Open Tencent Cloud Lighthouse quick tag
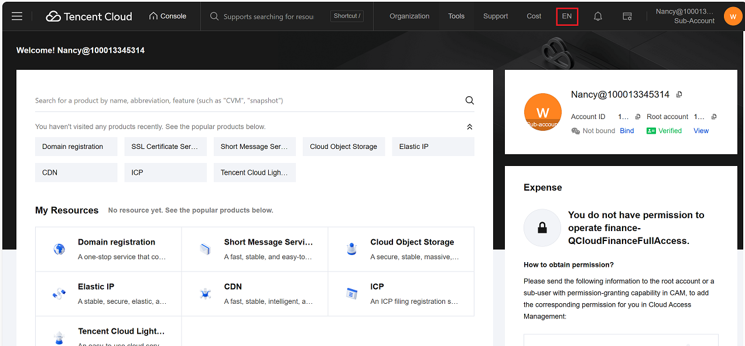Screen dimensions: 745x346 pyautogui.click(x=255, y=172)
